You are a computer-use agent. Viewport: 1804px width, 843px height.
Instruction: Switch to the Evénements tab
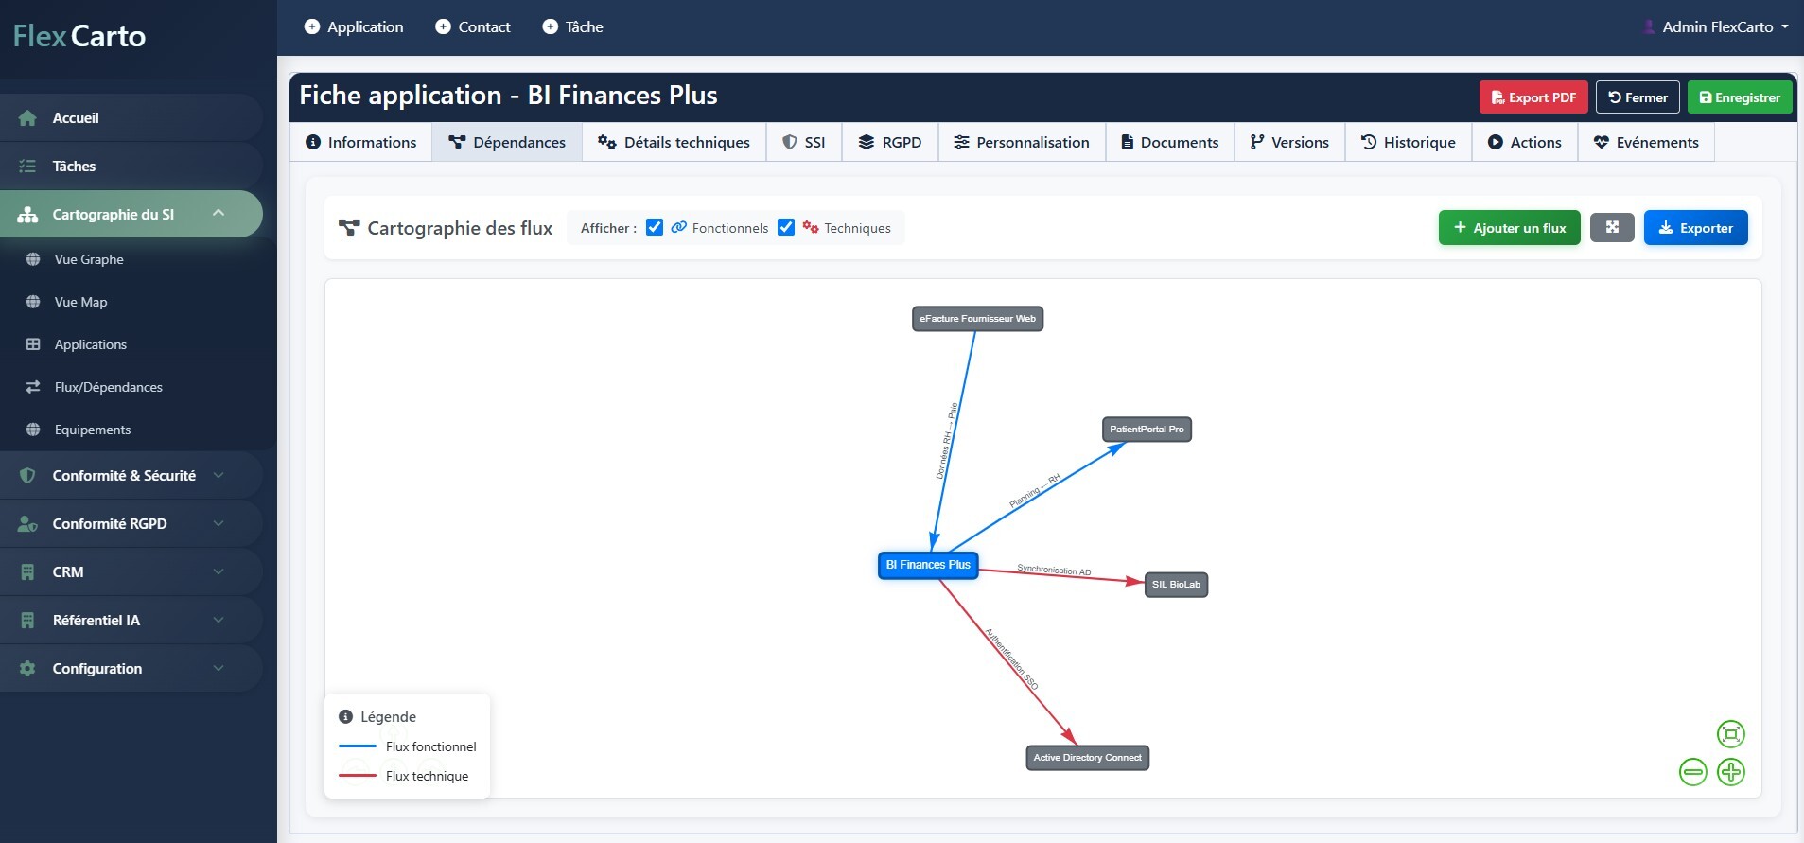point(1646,142)
